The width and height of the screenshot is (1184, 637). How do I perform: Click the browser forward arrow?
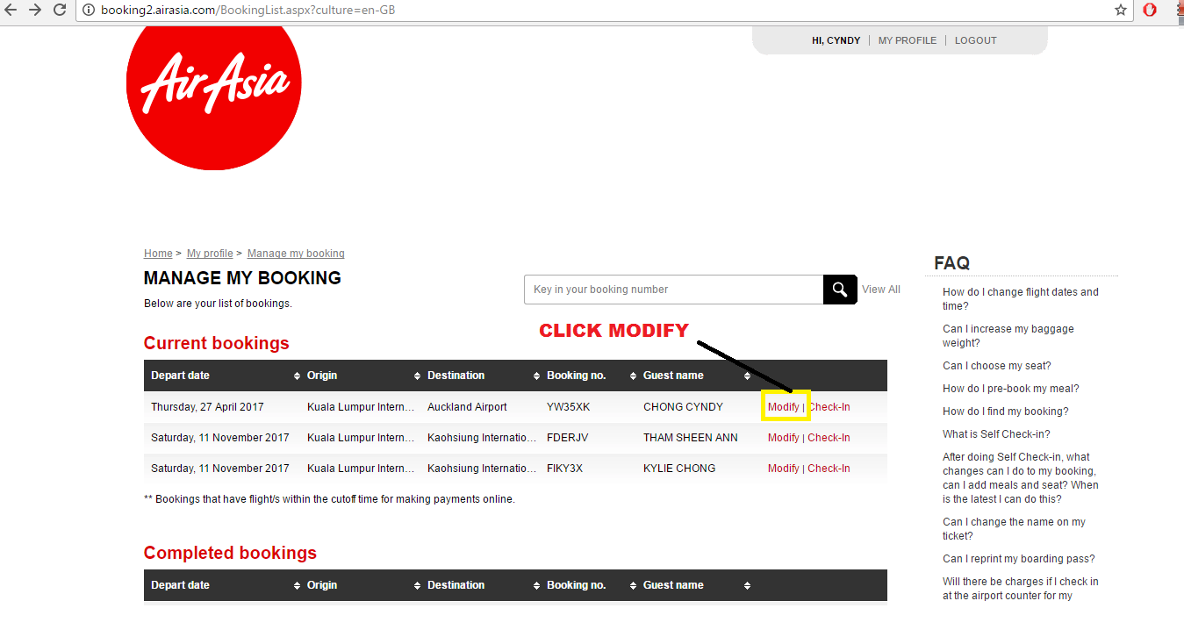coord(35,10)
